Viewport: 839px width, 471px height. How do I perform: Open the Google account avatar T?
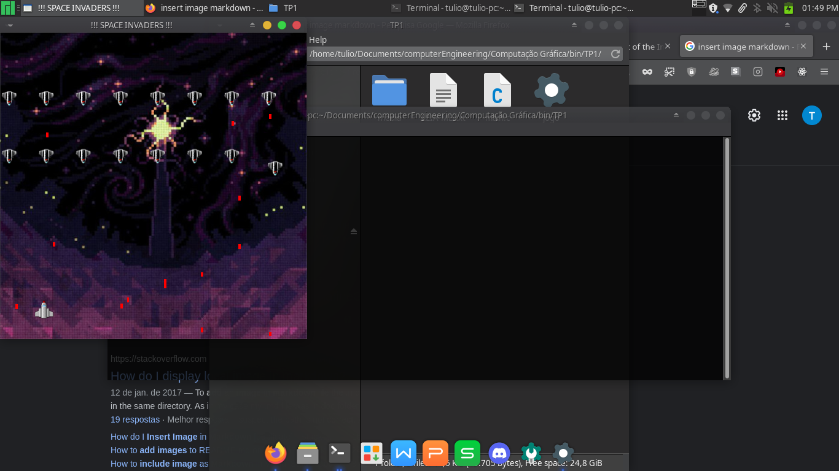point(812,115)
